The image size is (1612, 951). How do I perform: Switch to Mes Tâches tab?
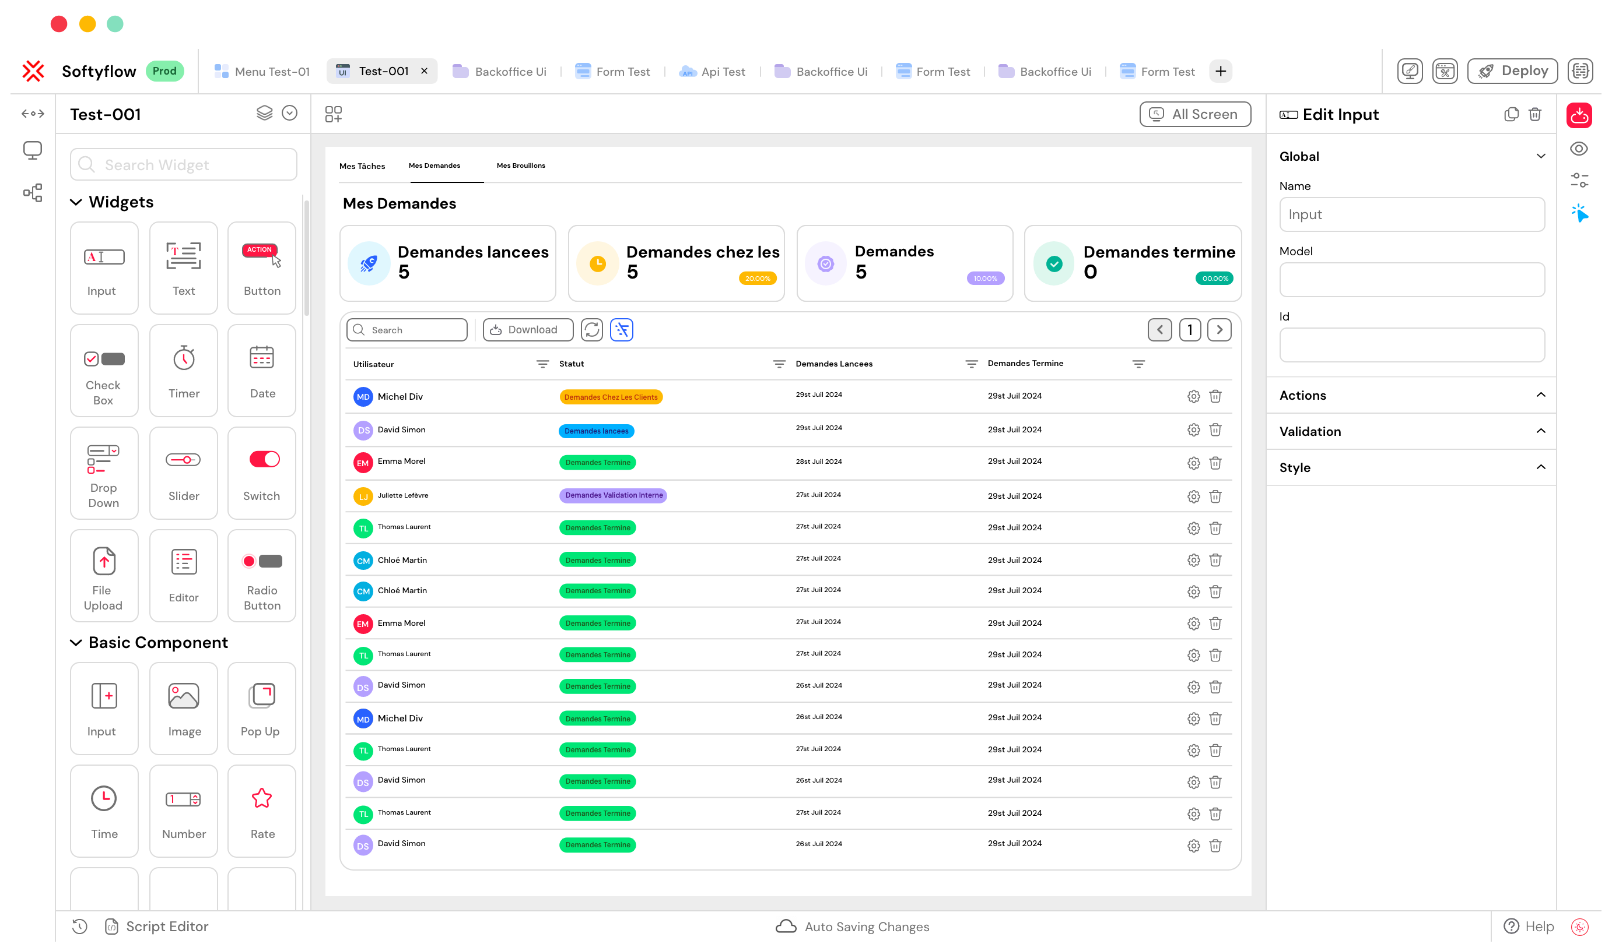point(363,165)
